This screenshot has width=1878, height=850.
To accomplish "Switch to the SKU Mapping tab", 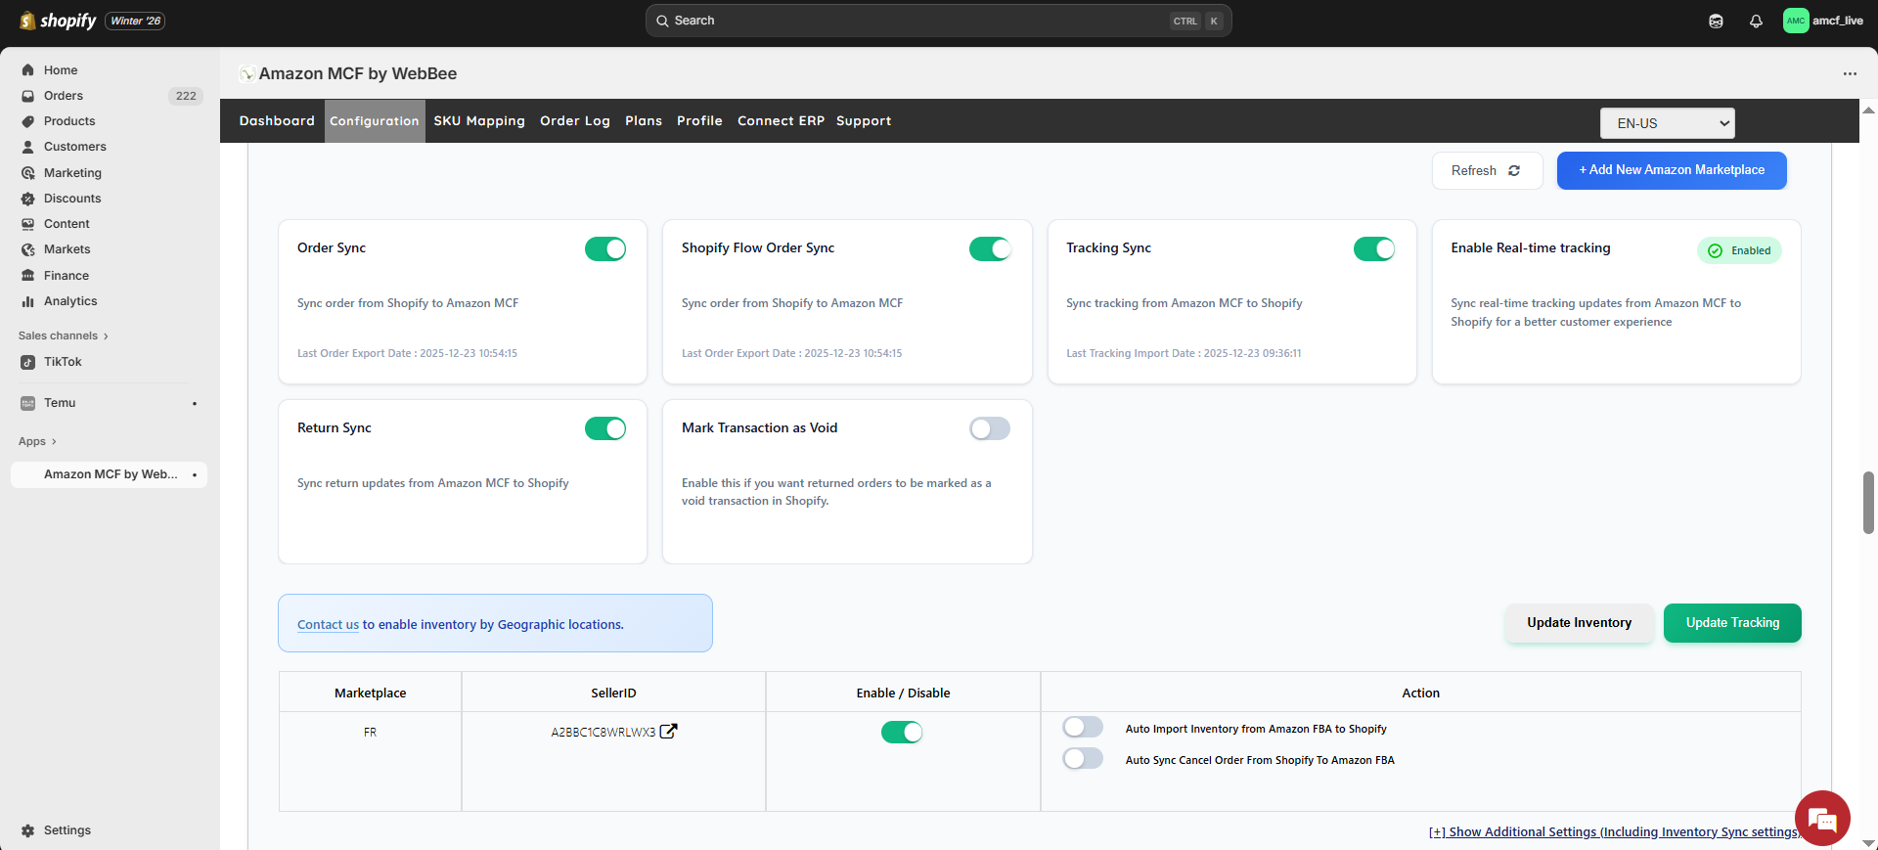I will tap(479, 121).
